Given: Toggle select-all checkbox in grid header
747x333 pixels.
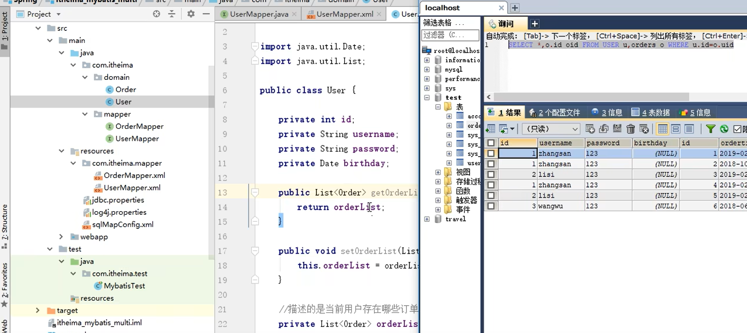Looking at the screenshot, I should tap(491, 142).
